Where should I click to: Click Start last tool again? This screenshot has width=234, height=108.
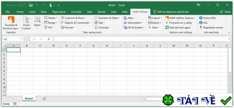[x=178, y=27]
